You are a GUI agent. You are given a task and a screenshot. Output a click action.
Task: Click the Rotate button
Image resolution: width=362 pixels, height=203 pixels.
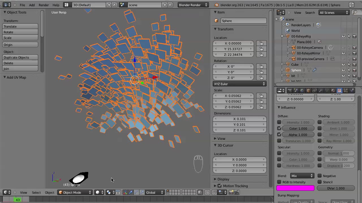(20, 32)
